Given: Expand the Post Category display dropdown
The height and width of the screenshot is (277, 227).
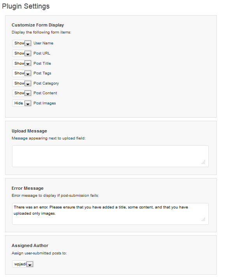Looking at the screenshot, I should click(22, 83).
